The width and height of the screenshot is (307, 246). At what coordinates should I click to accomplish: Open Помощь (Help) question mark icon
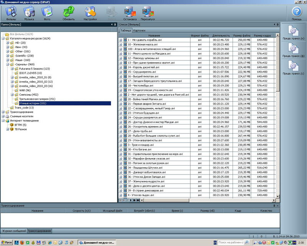[x=297, y=13]
